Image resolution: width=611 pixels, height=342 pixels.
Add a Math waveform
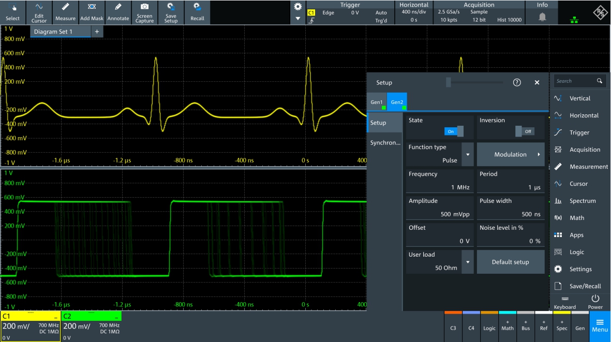click(508, 326)
